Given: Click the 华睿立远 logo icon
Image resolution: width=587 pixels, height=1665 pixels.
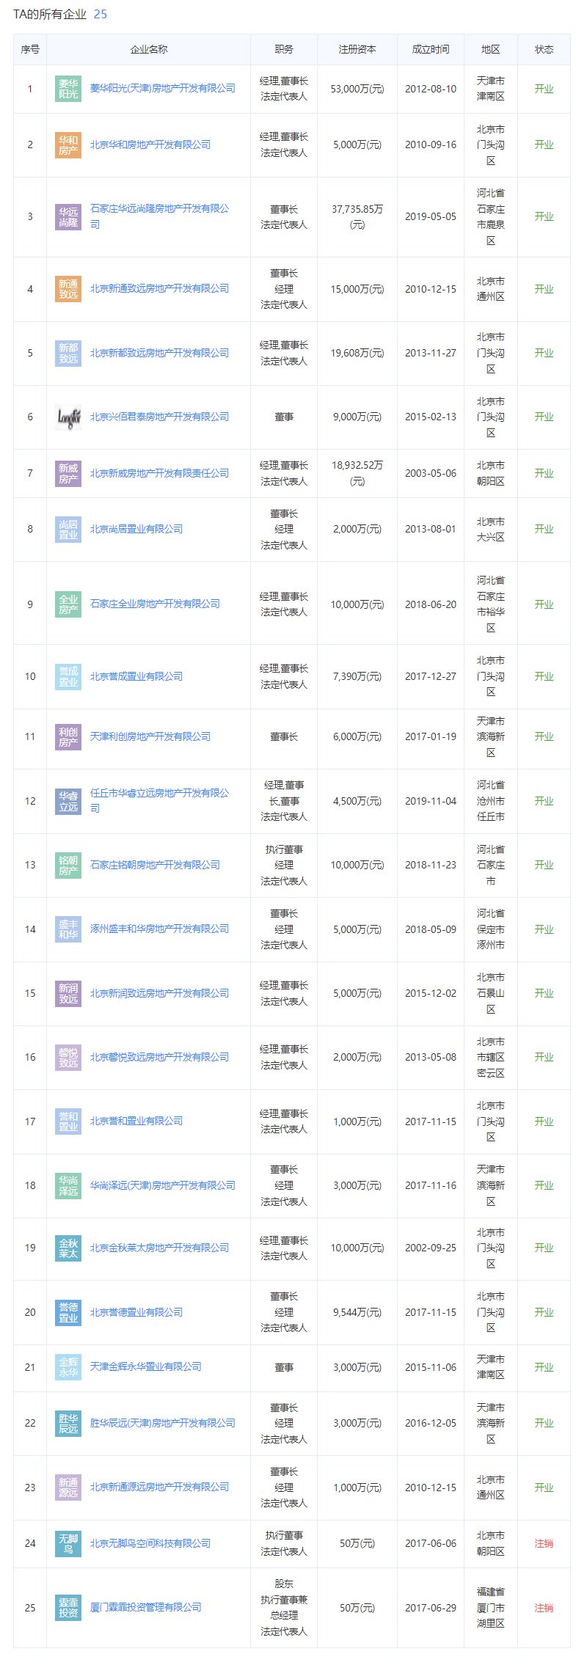Looking at the screenshot, I should [68, 801].
